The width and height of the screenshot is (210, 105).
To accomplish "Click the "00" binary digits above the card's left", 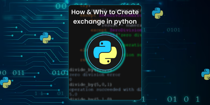I will (61, 6).
